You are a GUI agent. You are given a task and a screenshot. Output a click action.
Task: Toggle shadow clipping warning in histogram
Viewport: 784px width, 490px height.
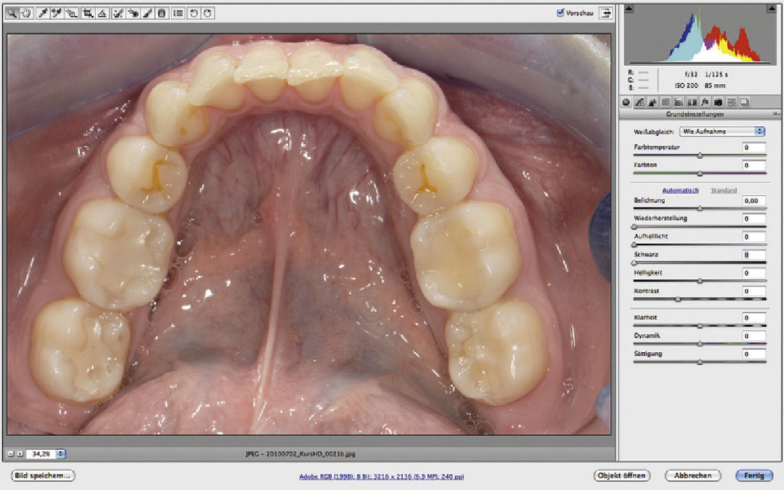point(629,9)
